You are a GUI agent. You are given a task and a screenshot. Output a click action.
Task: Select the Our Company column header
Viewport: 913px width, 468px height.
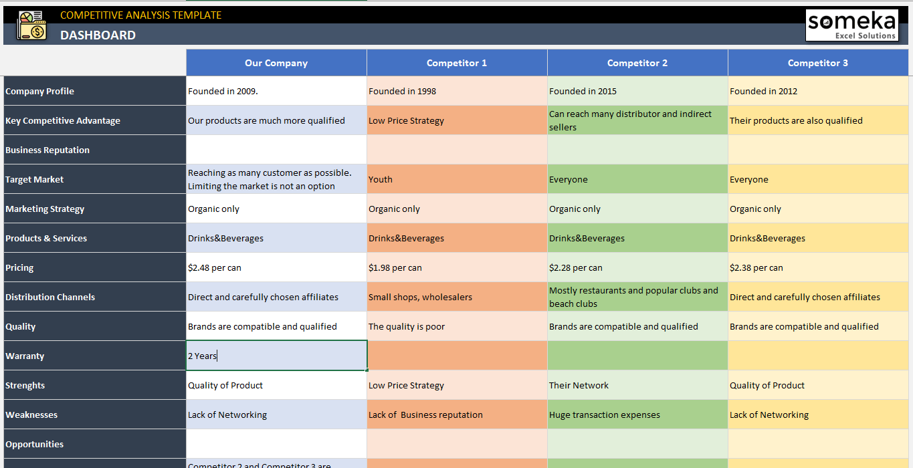(276, 62)
